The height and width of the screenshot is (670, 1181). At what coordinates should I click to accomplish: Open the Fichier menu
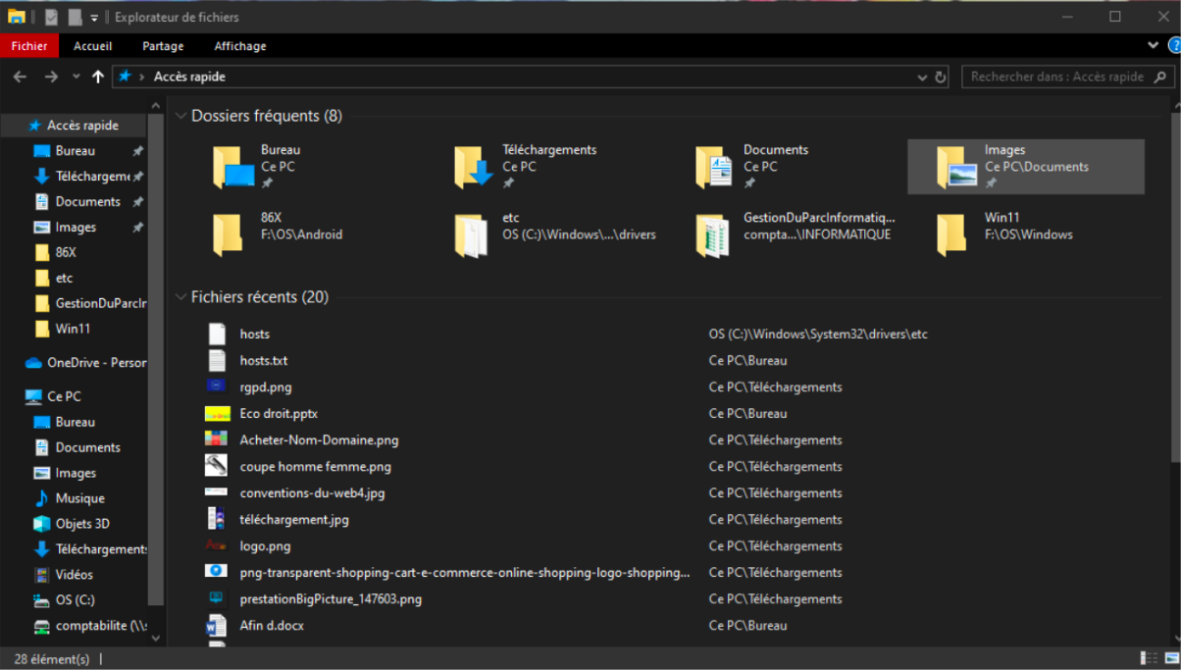click(x=29, y=46)
